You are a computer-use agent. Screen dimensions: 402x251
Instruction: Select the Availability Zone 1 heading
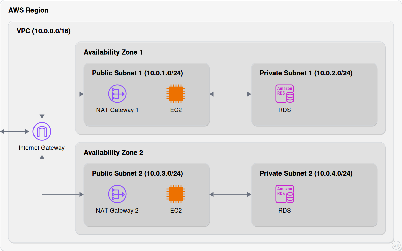coord(113,52)
